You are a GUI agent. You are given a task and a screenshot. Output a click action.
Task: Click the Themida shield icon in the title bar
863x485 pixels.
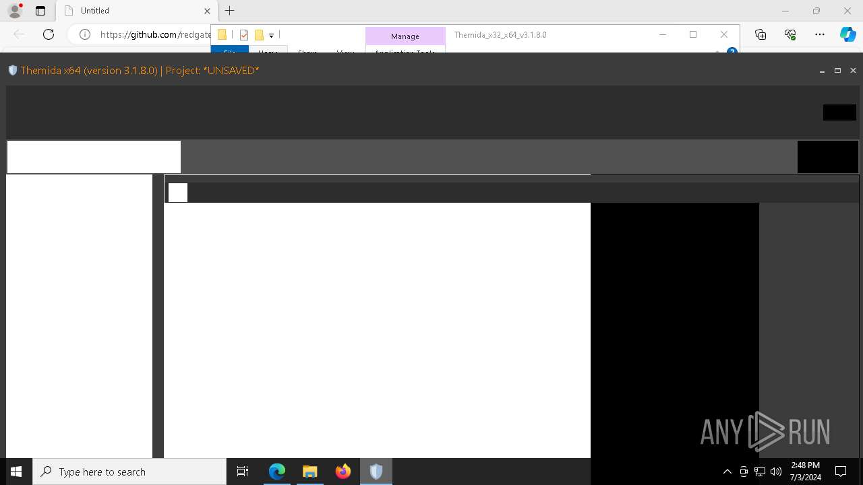[12, 70]
